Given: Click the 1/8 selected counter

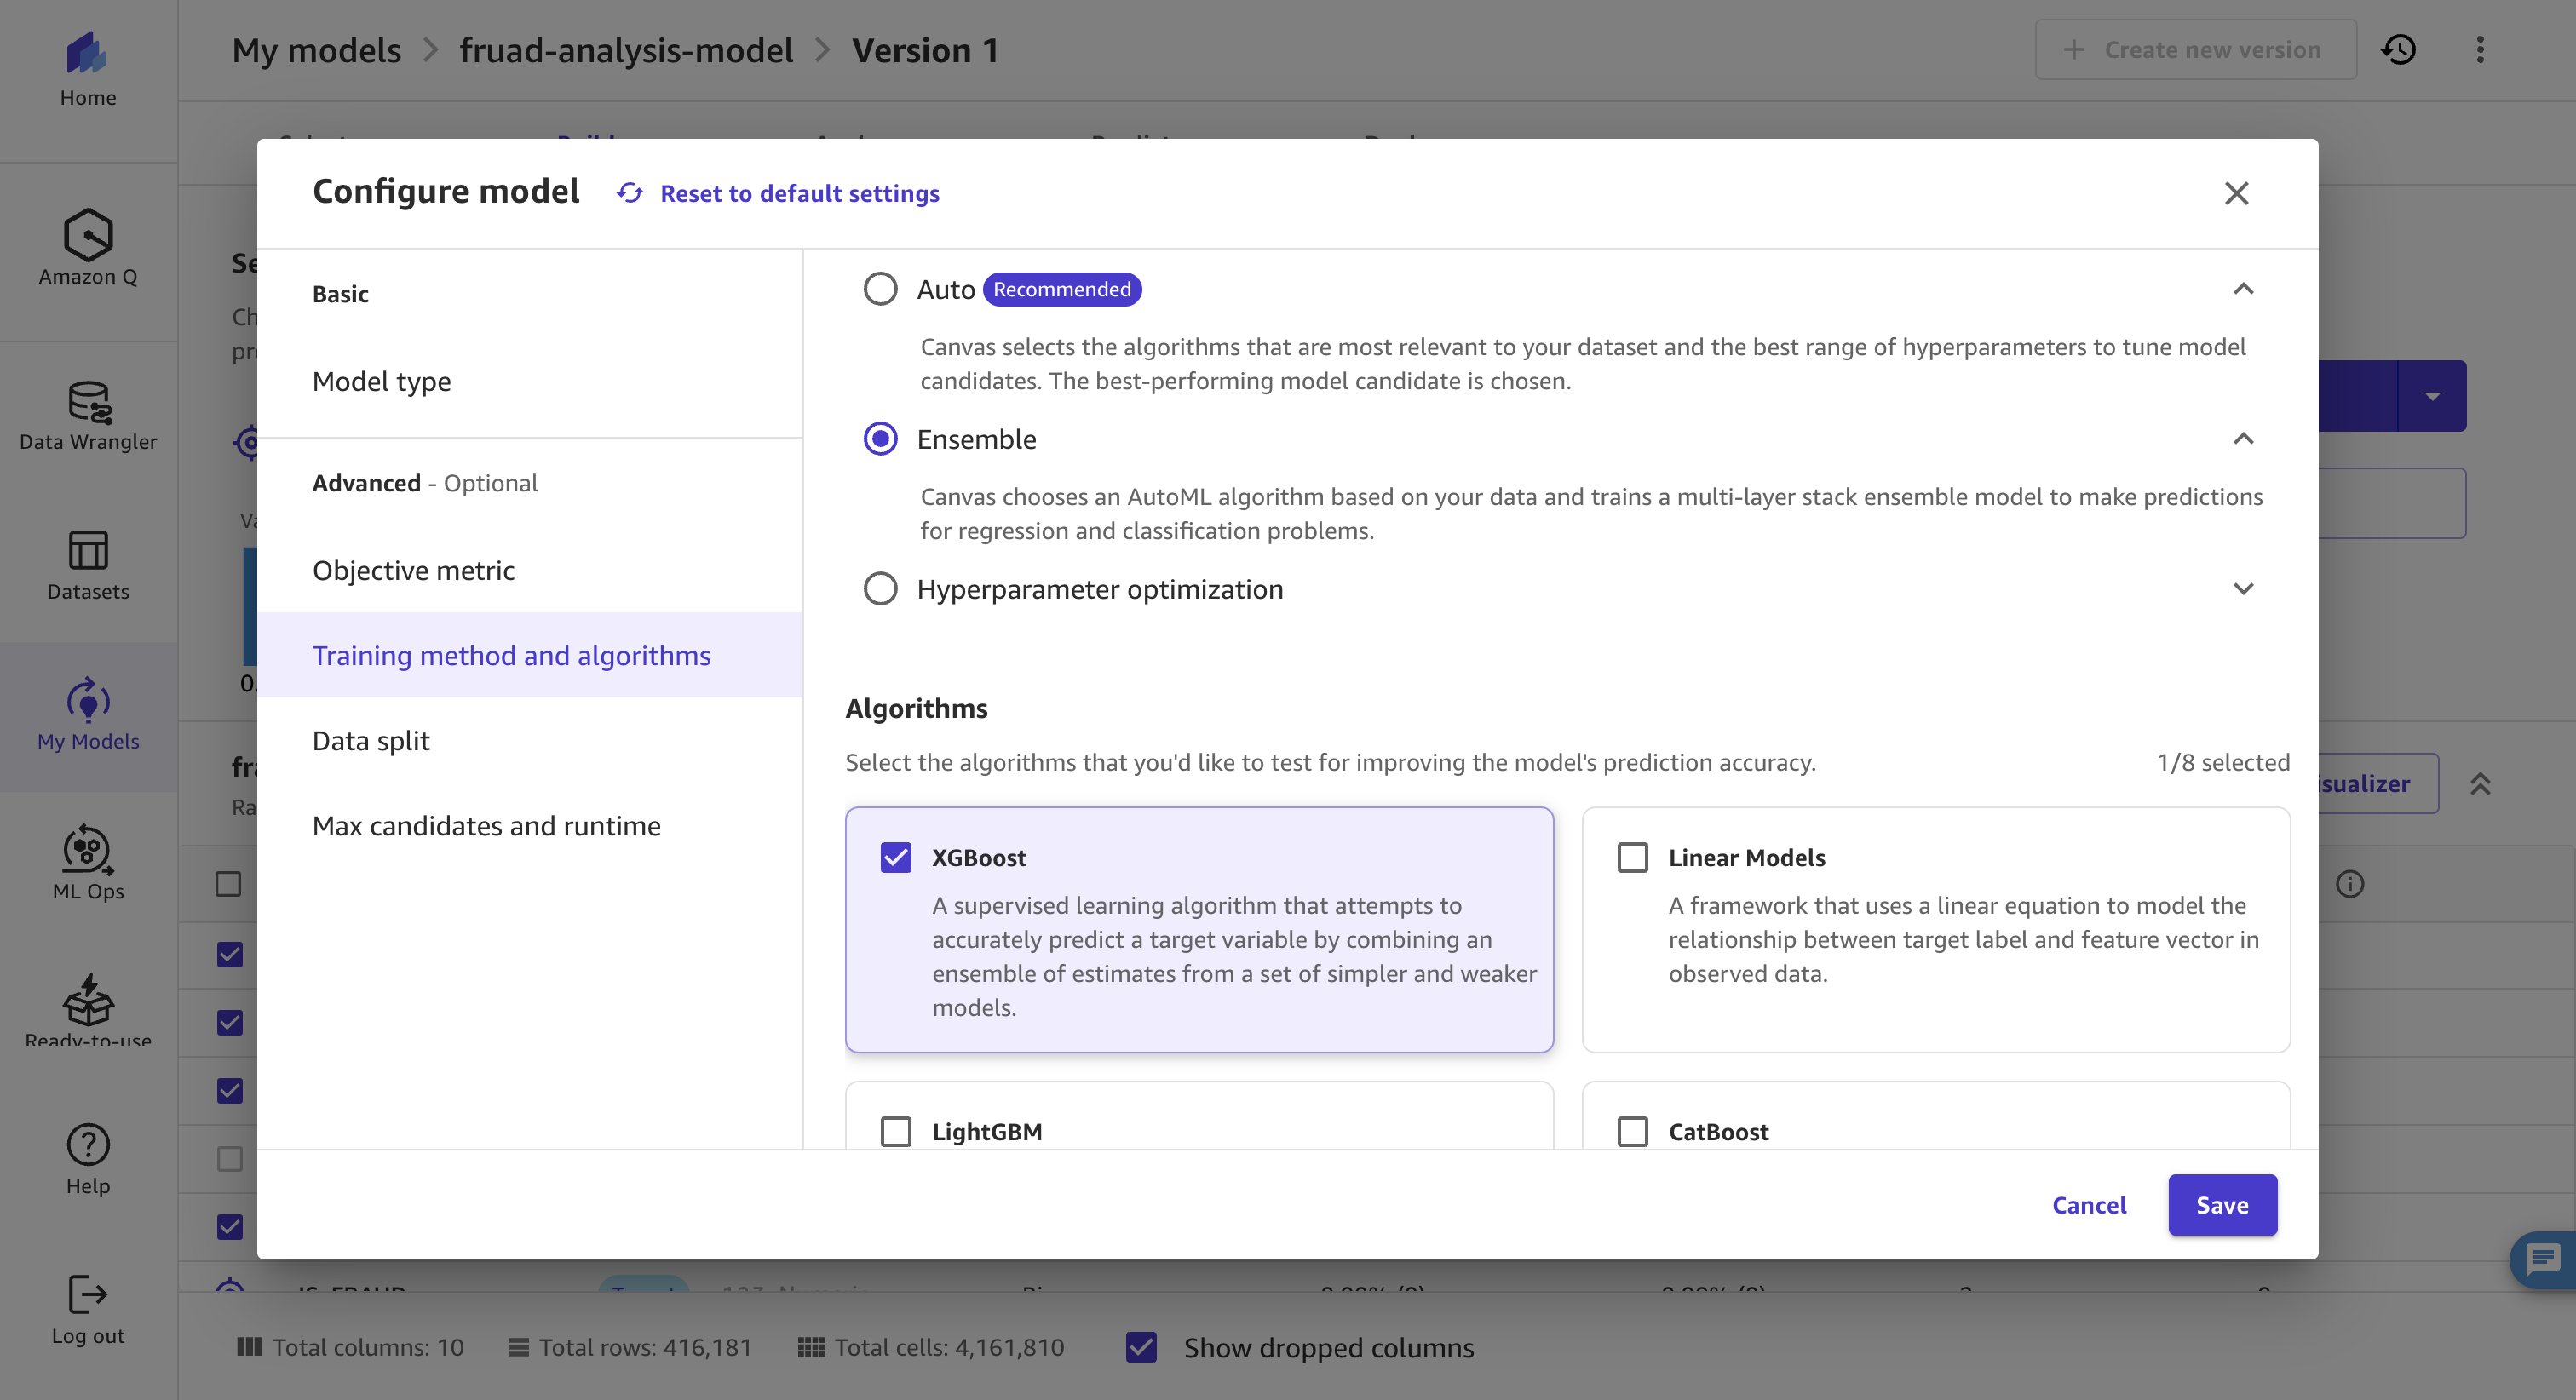Looking at the screenshot, I should point(2223,762).
